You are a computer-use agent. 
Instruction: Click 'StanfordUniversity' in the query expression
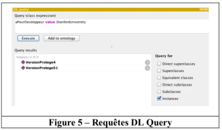(71, 22)
